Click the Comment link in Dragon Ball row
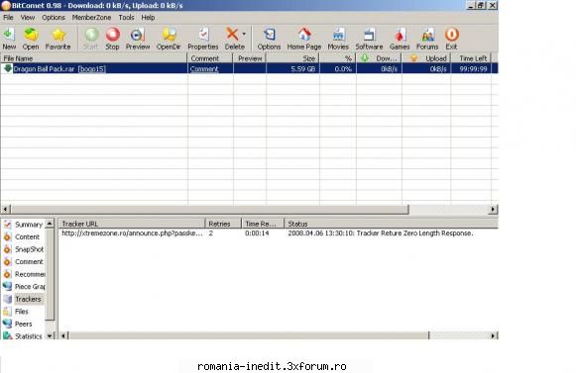This screenshot has height=373, width=576. (204, 68)
